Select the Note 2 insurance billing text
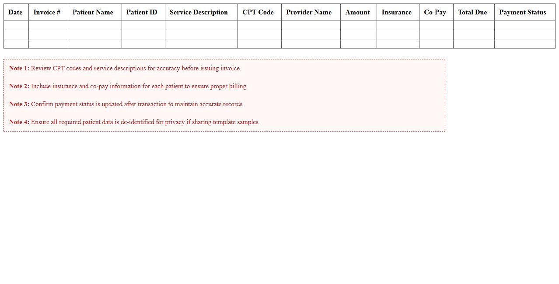This screenshot has width=559, height=284. (128, 86)
